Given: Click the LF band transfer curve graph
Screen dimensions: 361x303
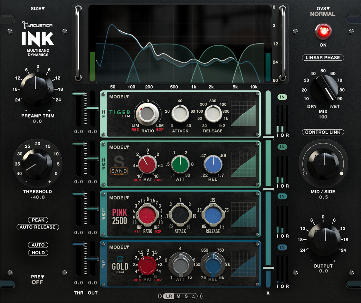Looking at the screenshot, I should coord(243,264).
